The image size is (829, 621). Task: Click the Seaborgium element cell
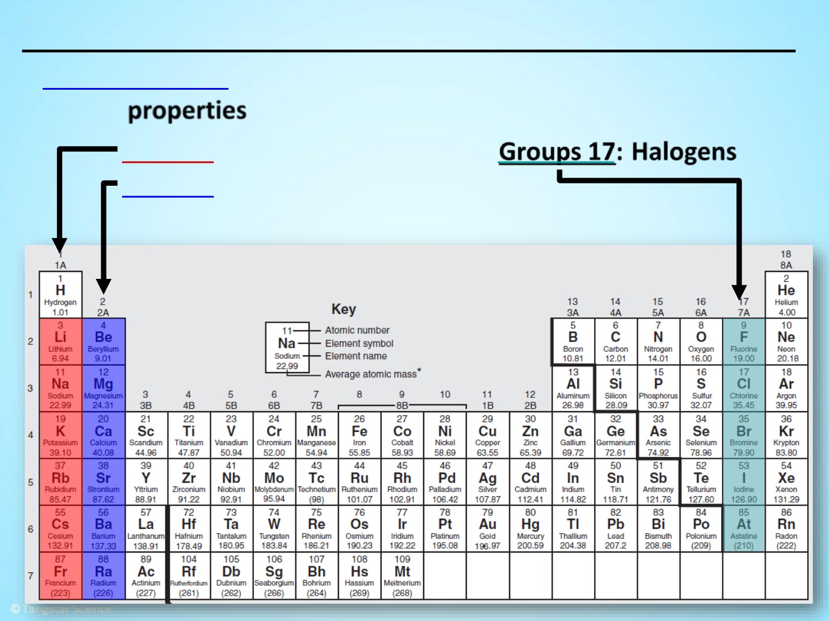tap(274, 576)
